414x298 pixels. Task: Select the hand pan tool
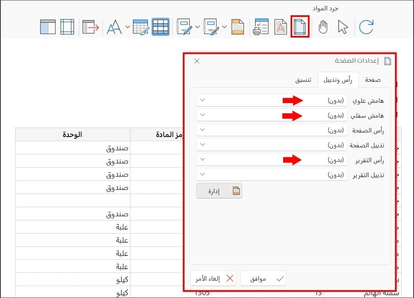coord(323,27)
